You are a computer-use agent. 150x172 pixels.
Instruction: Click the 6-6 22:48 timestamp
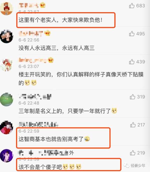[29, 103]
